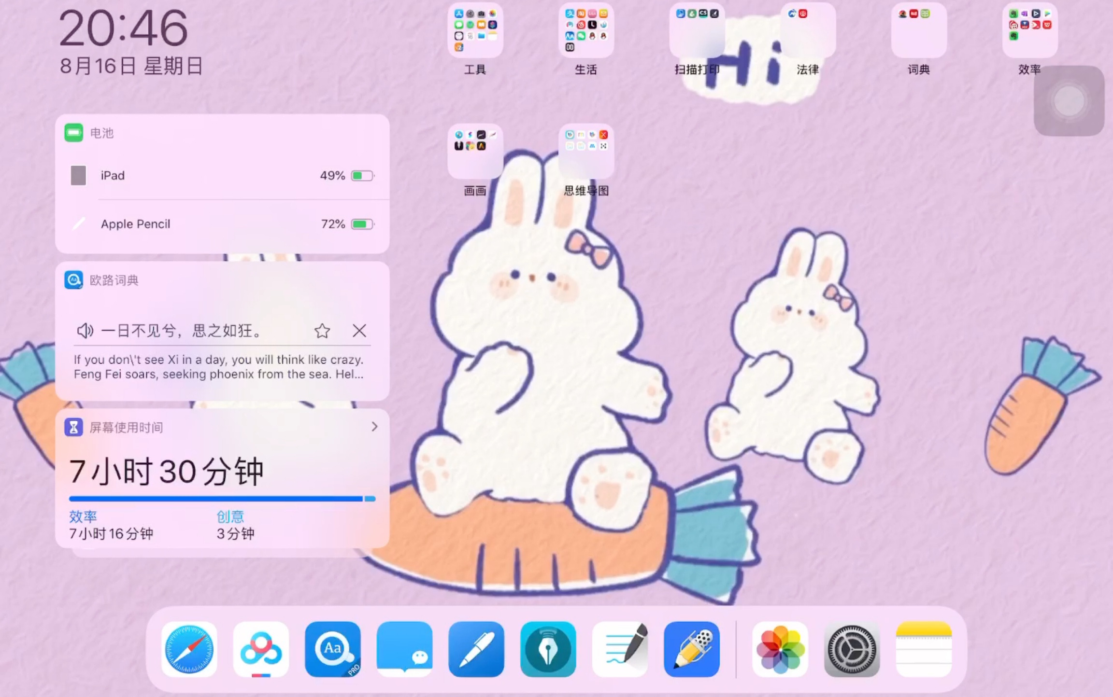Tap the 屏幕使用时间 widget title
Screen dimensions: 1113x697
pos(127,427)
